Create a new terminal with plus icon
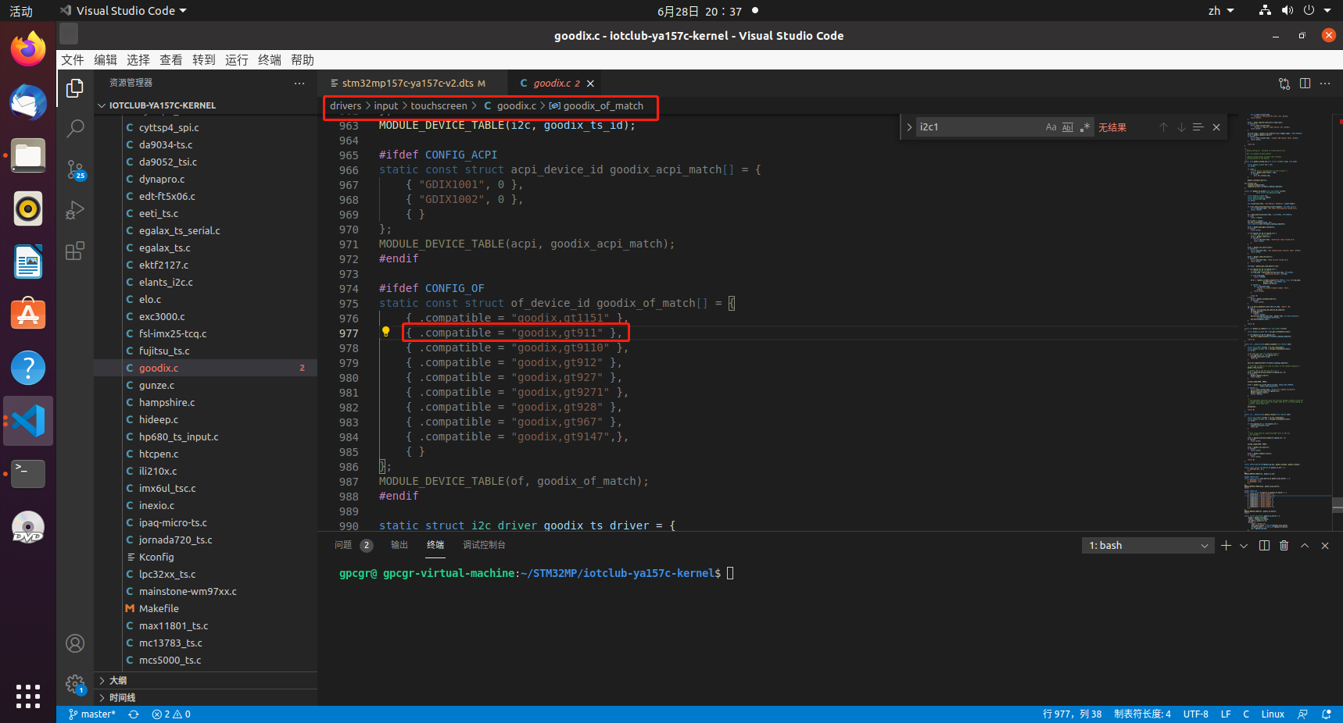The width and height of the screenshot is (1343, 723). click(x=1226, y=546)
